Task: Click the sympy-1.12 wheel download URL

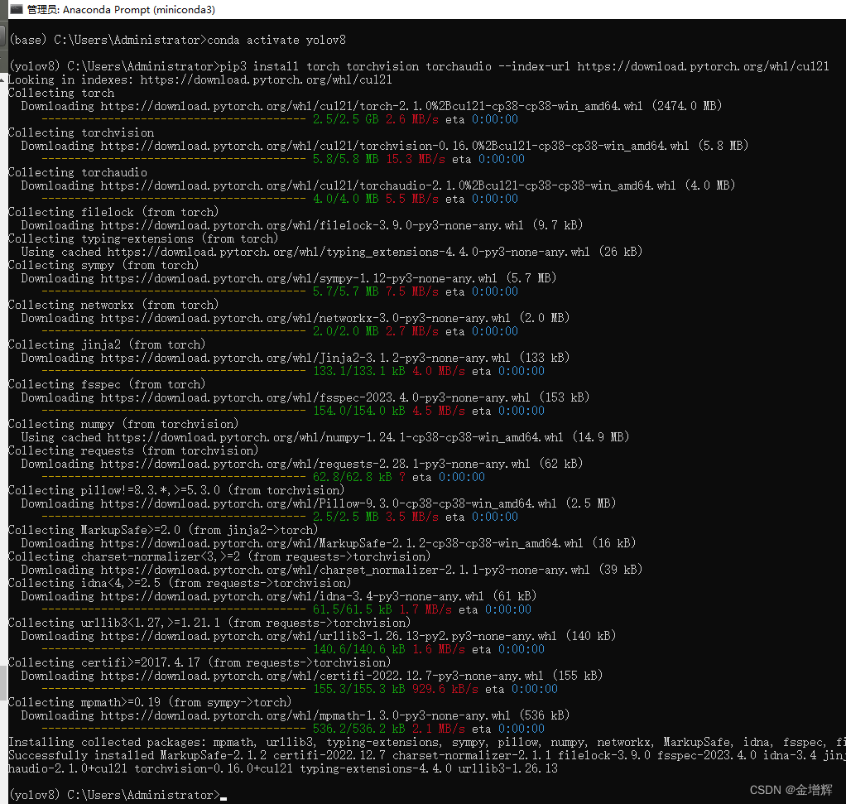Action: 299,278
